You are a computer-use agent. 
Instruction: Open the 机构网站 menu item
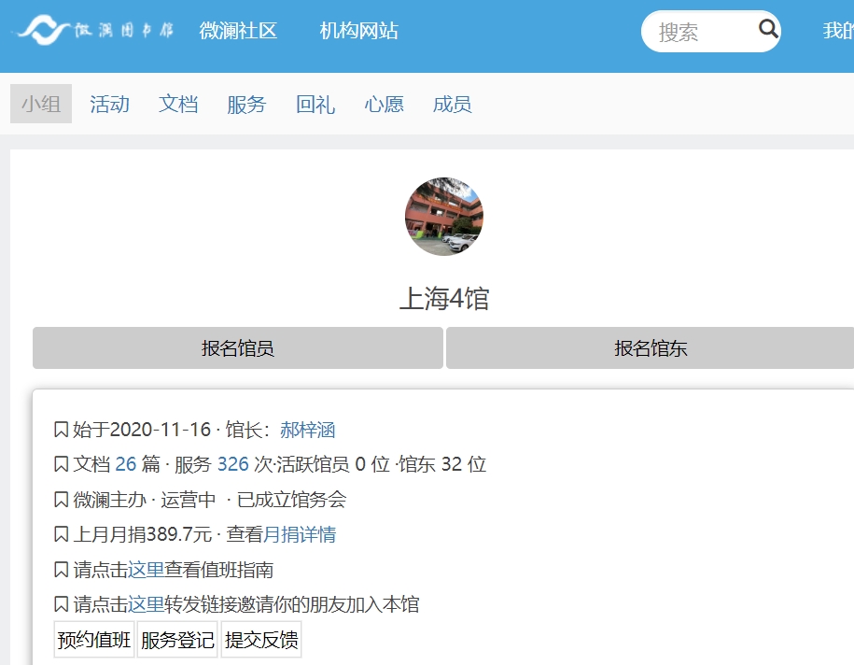[x=358, y=31]
